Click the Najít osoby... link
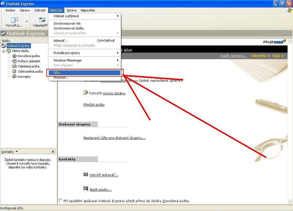Image resolution: width=293 pixels, height=211 pixels. click(101, 190)
